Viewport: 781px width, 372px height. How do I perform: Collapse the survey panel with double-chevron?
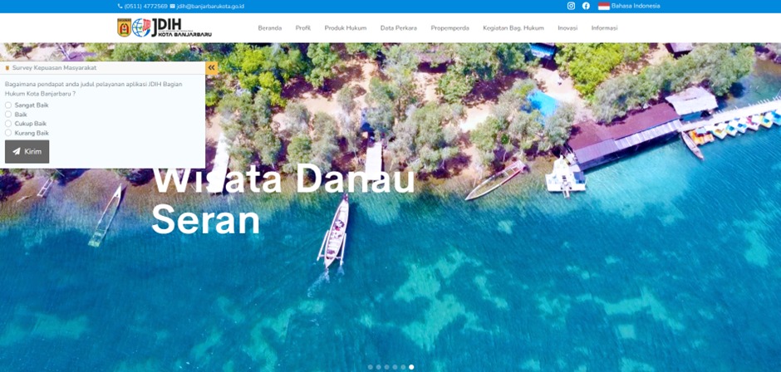212,68
